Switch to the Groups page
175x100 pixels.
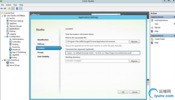pos(40,52)
